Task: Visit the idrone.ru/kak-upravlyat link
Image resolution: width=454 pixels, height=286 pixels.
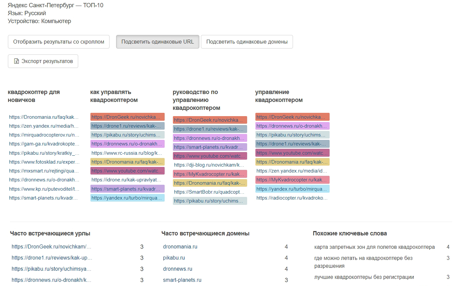Action: click(127, 180)
